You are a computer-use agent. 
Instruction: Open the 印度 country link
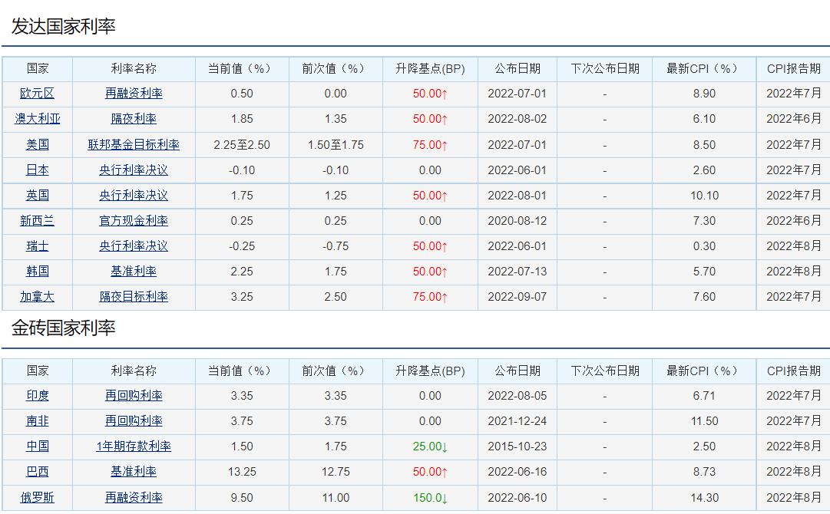click(37, 396)
